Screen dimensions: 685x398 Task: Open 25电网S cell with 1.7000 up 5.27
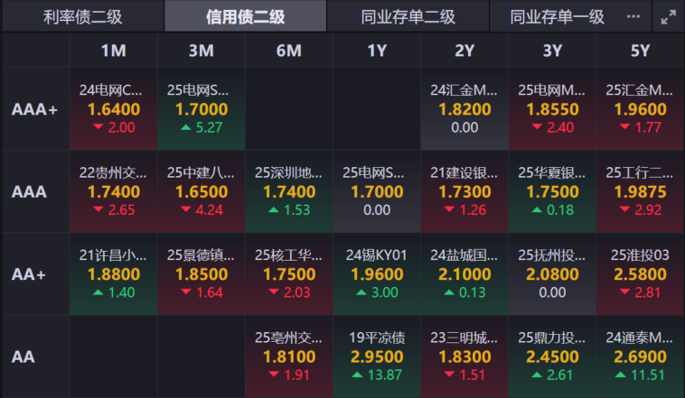(202, 109)
